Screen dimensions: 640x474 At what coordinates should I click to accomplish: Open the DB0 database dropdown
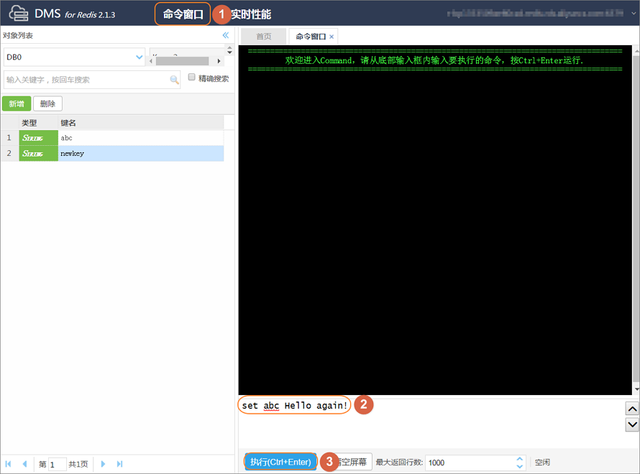pos(74,57)
